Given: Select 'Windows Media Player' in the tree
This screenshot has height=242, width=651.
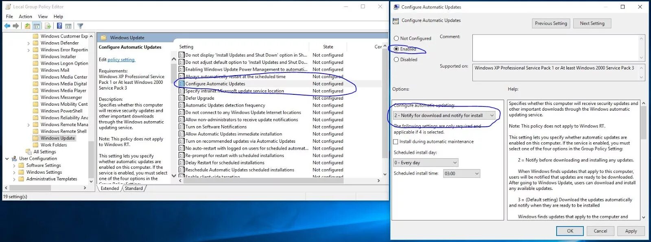Looking at the screenshot, I should click(x=63, y=91).
